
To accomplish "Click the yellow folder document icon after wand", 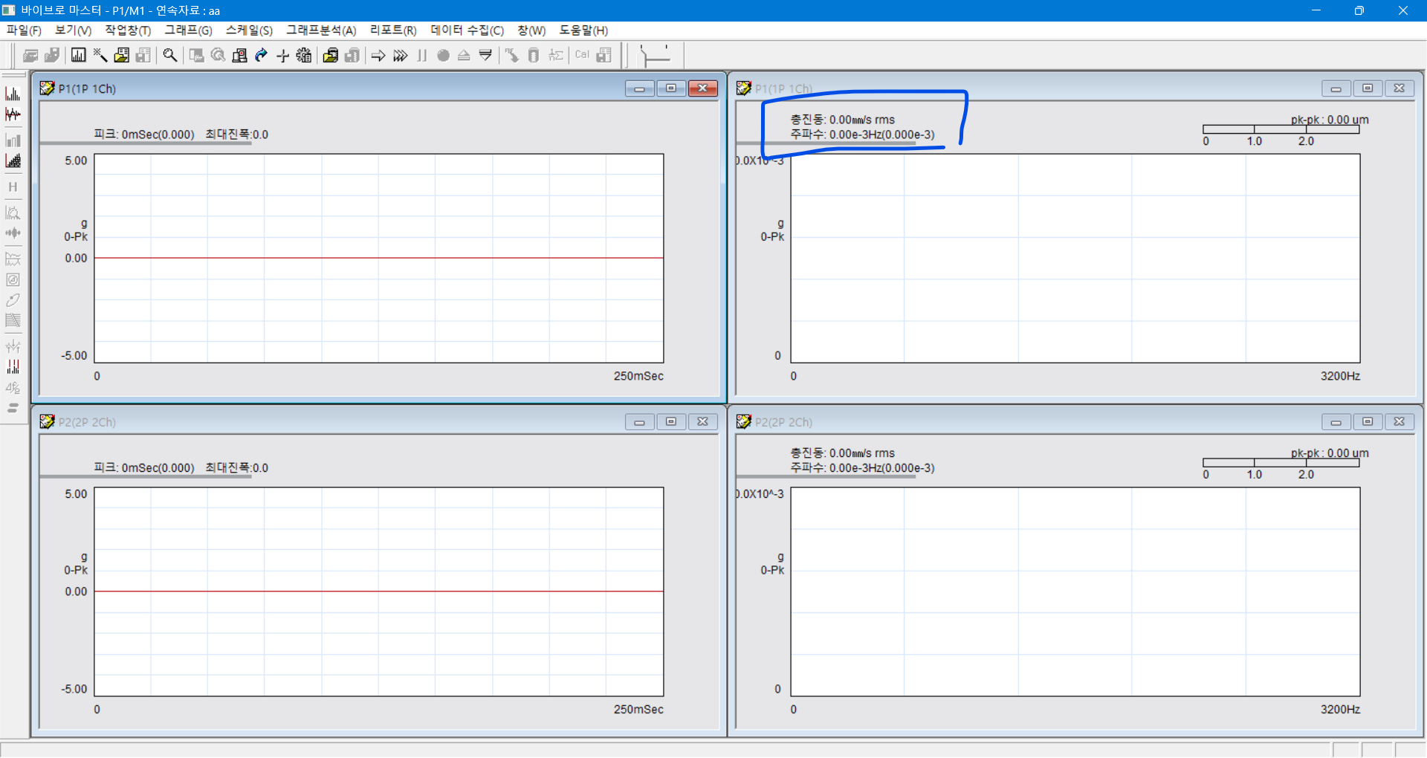I will [122, 56].
